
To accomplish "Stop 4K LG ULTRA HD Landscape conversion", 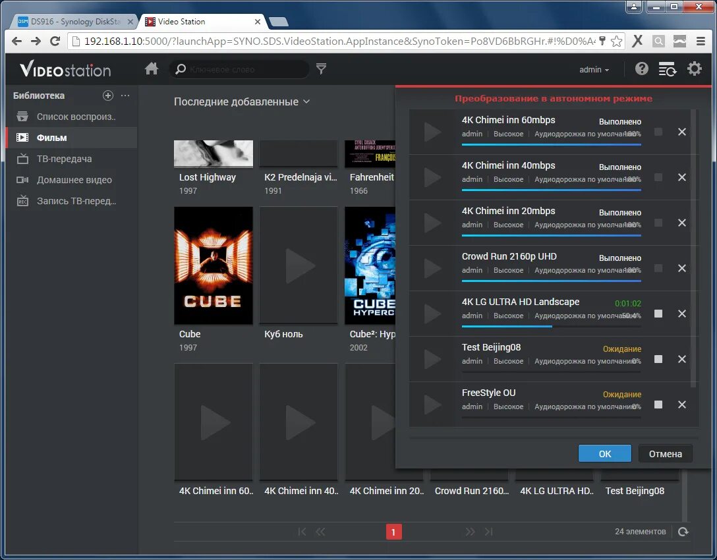I will [658, 314].
